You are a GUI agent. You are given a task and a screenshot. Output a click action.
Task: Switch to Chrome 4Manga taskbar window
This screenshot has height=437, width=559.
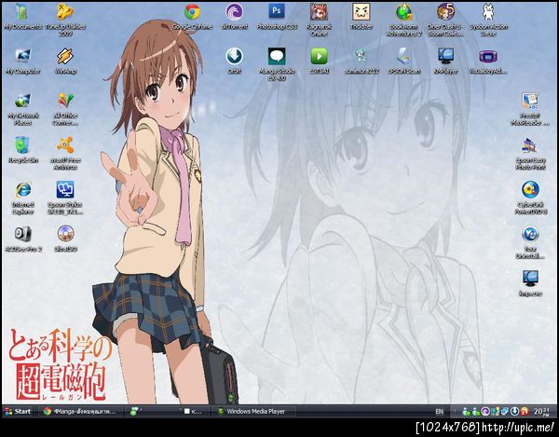[80, 411]
